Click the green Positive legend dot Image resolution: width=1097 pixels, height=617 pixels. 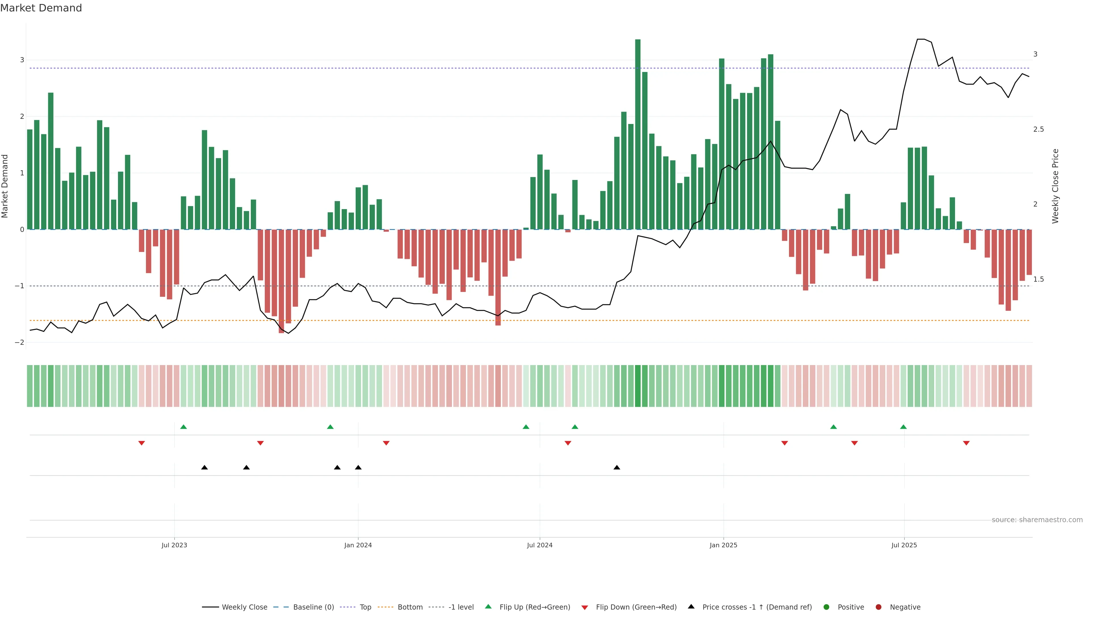[826, 607]
